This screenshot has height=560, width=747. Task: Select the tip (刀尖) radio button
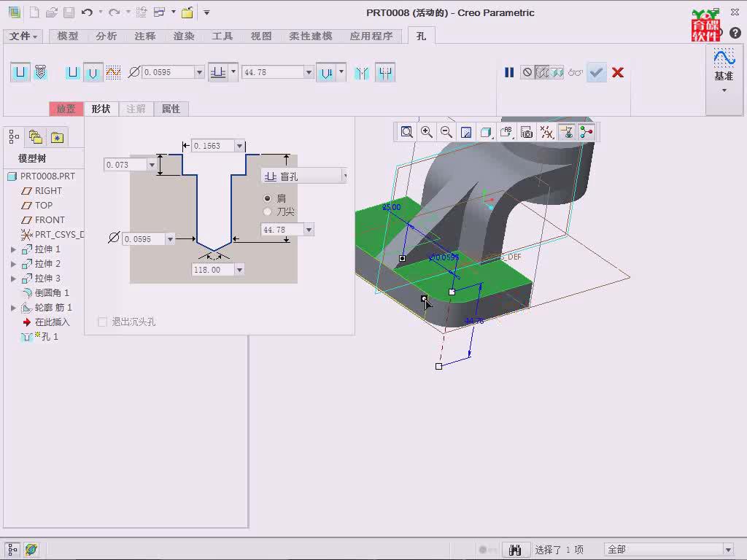267,211
